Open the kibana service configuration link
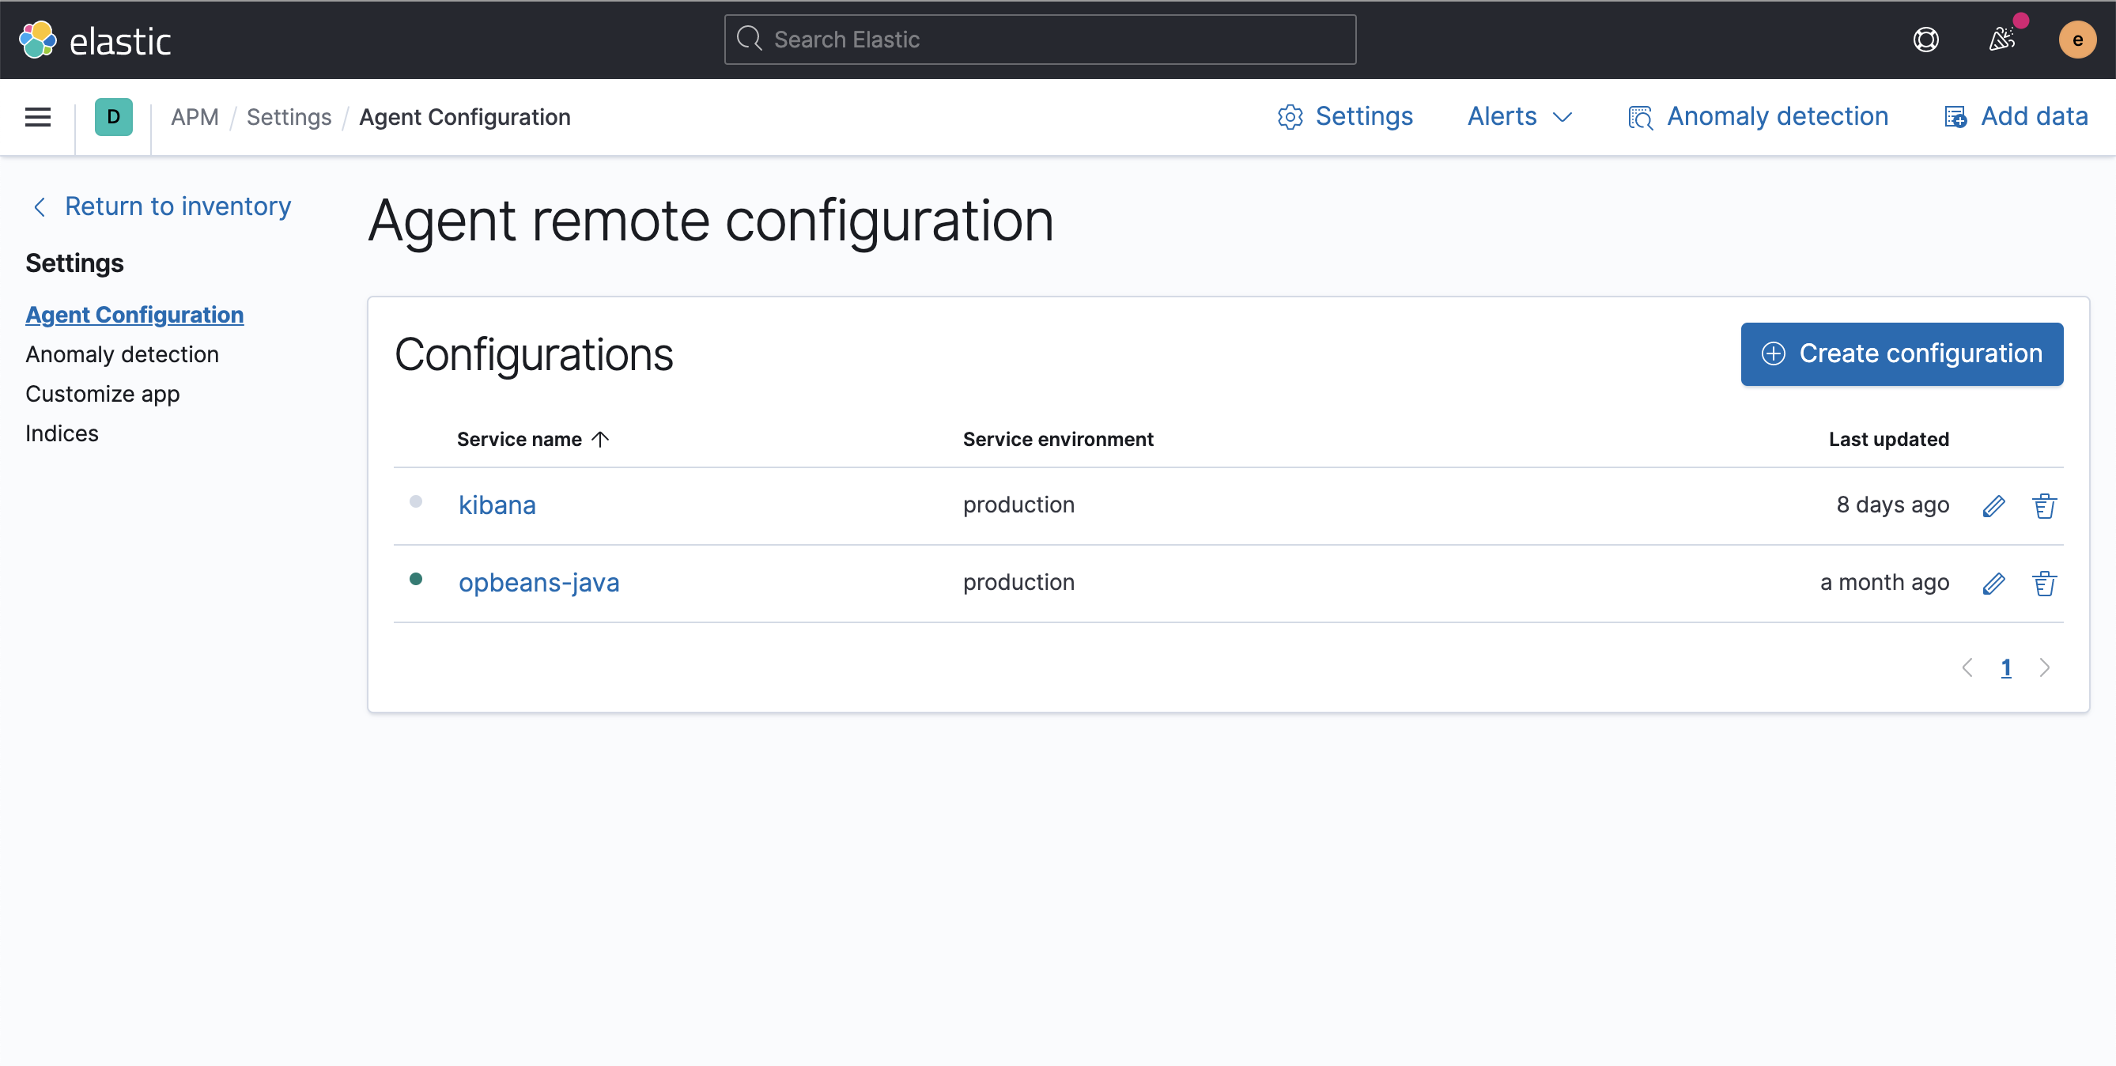Image resolution: width=2116 pixels, height=1066 pixels. (x=497, y=505)
